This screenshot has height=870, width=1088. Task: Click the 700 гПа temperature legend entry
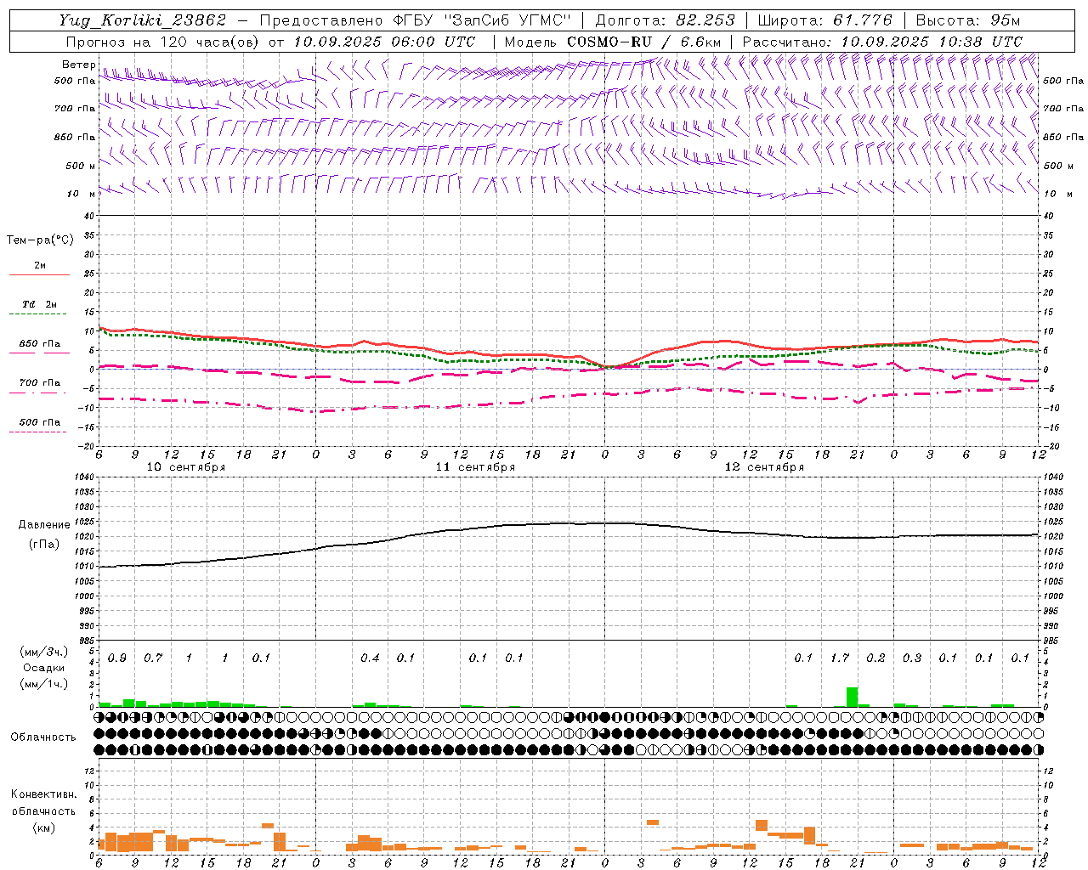39,383
